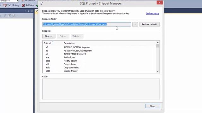Click the rightmost icon in left panel toolbar
This screenshot has width=202, height=113.
click(x=14, y=16)
